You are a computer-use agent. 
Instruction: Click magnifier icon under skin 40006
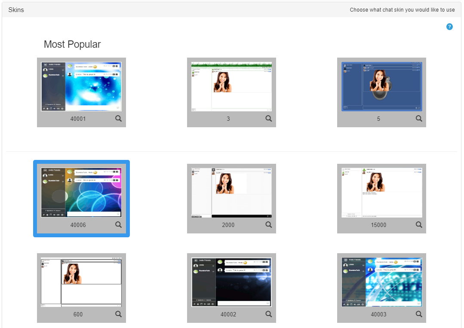(x=119, y=224)
